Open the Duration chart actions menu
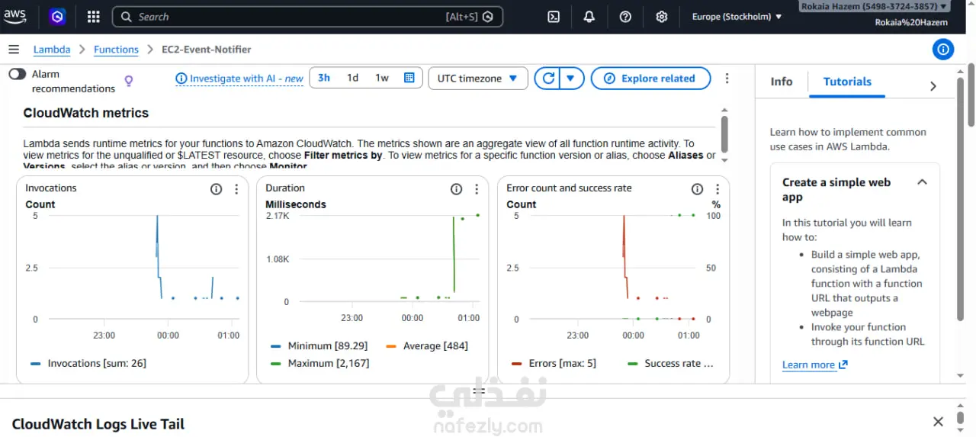The image size is (976, 437). pyautogui.click(x=477, y=189)
